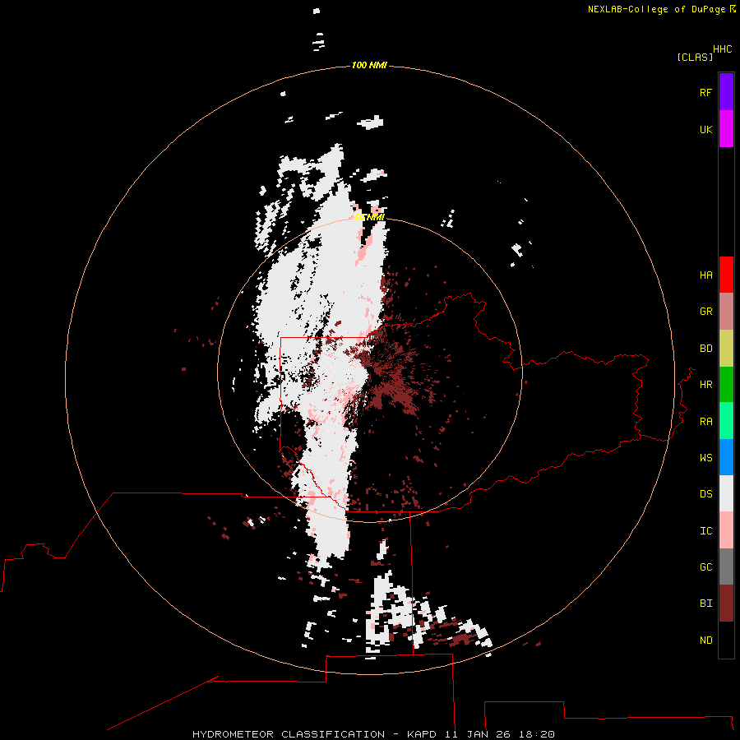Click the GC legend label
Viewport: 740px width, 740px height.
(705, 567)
